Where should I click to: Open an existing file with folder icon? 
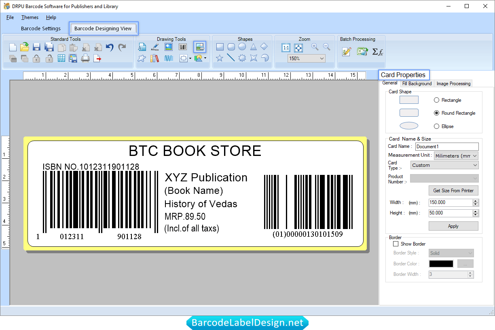click(25, 47)
